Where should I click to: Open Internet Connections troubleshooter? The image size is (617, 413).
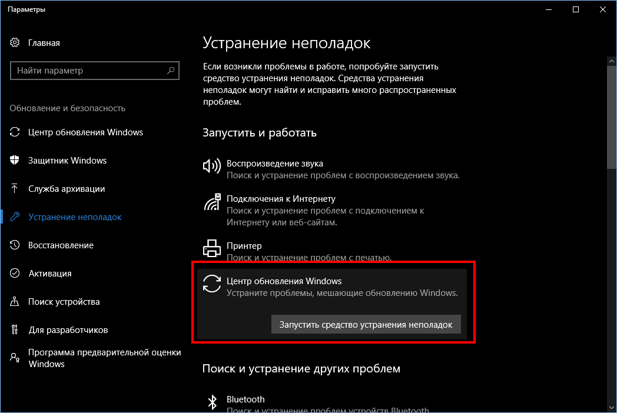tap(331, 211)
